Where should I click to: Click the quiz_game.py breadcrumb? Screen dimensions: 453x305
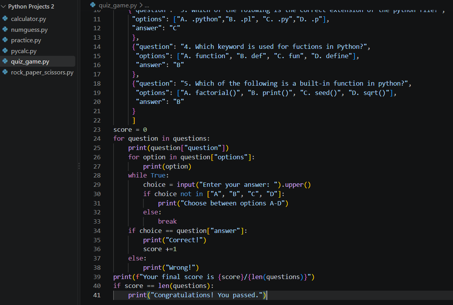click(118, 5)
